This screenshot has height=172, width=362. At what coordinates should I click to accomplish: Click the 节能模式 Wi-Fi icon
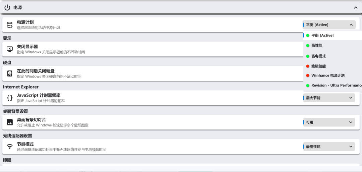tap(10, 147)
